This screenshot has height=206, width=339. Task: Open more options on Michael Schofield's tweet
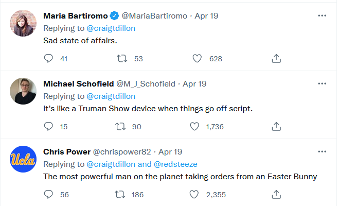322,83
